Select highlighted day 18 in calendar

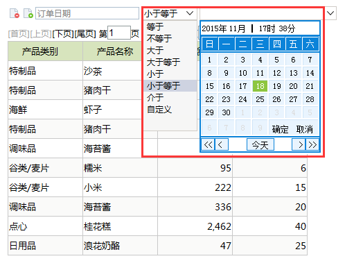260,86
